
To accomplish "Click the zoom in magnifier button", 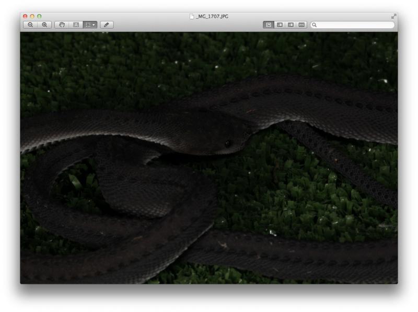I will [44, 25].
